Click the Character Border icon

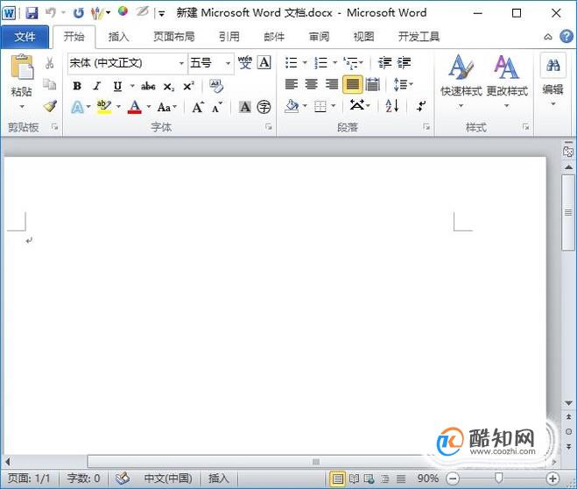264,62
